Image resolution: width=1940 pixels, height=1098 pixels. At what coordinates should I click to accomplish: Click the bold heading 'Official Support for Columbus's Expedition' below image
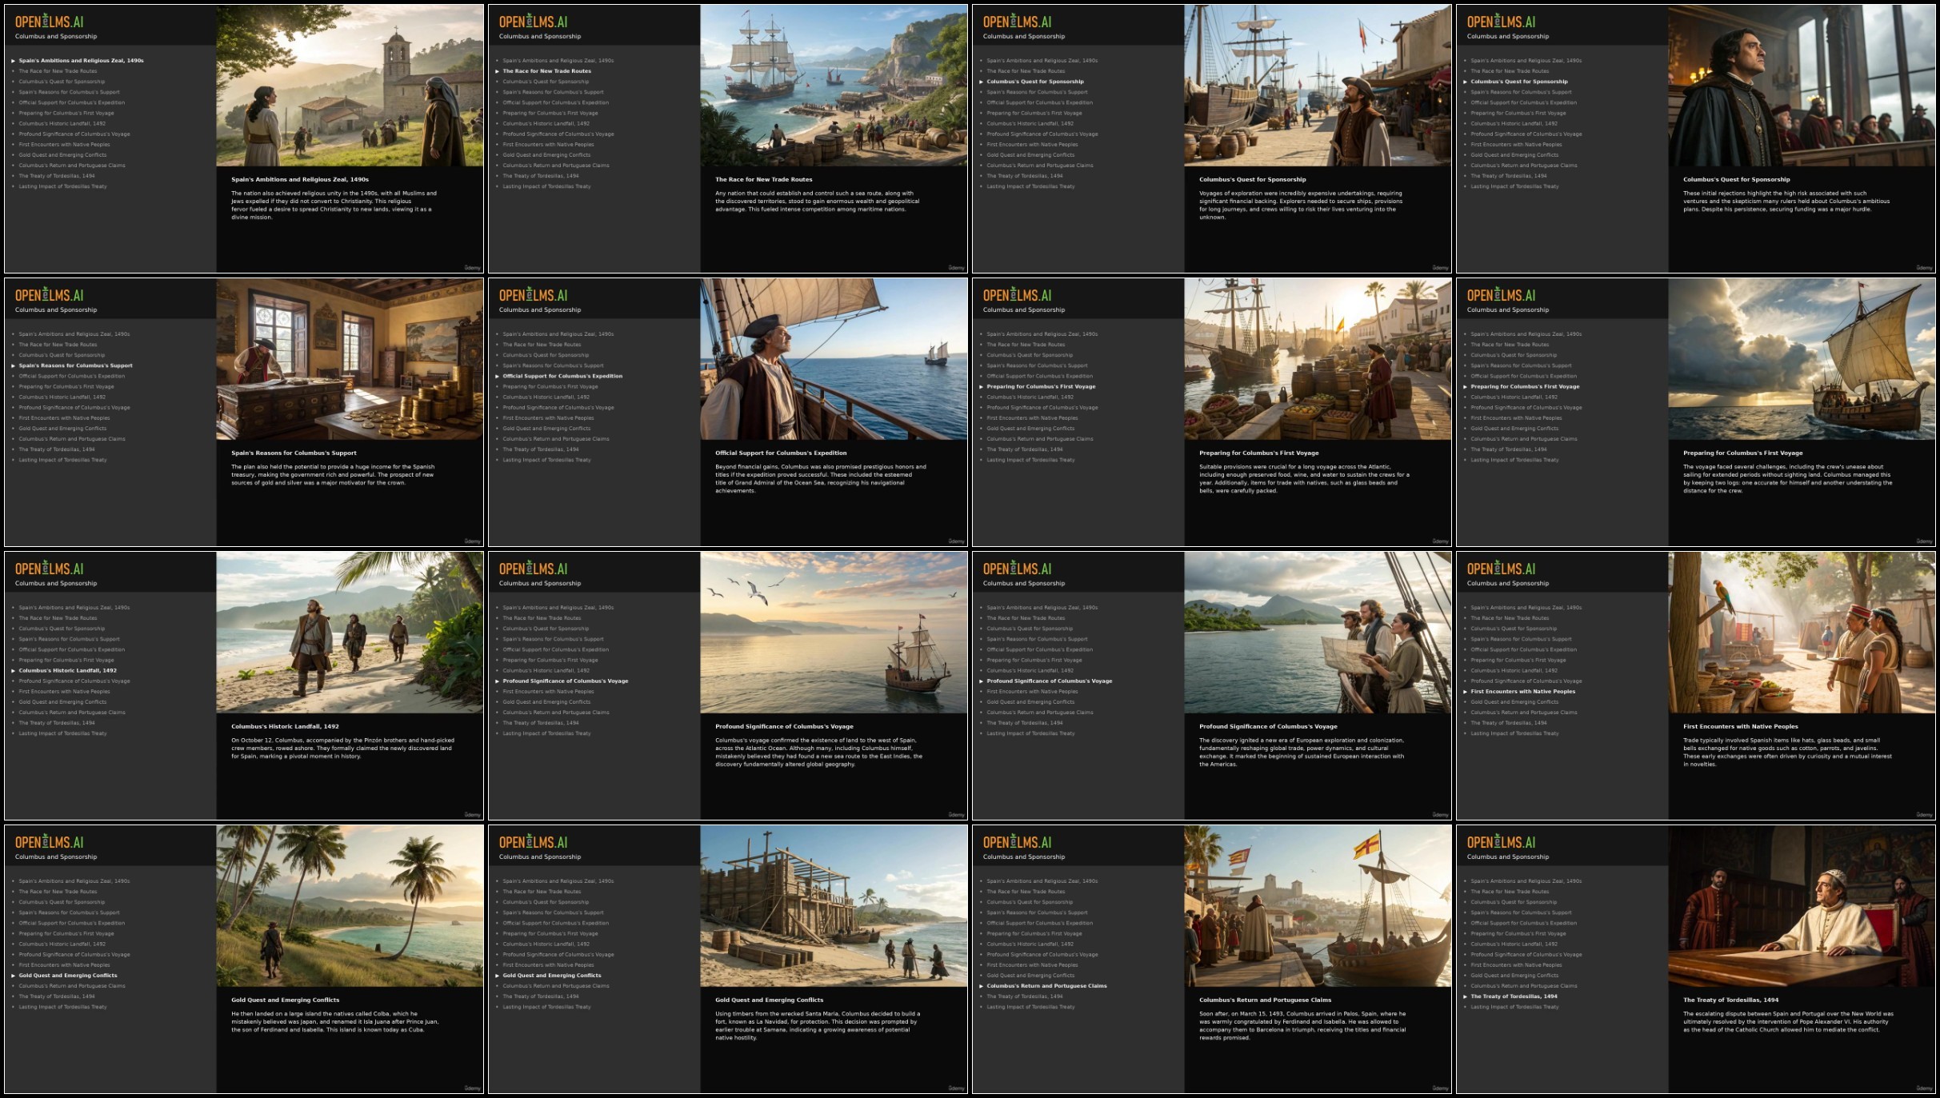click(781, 453)
